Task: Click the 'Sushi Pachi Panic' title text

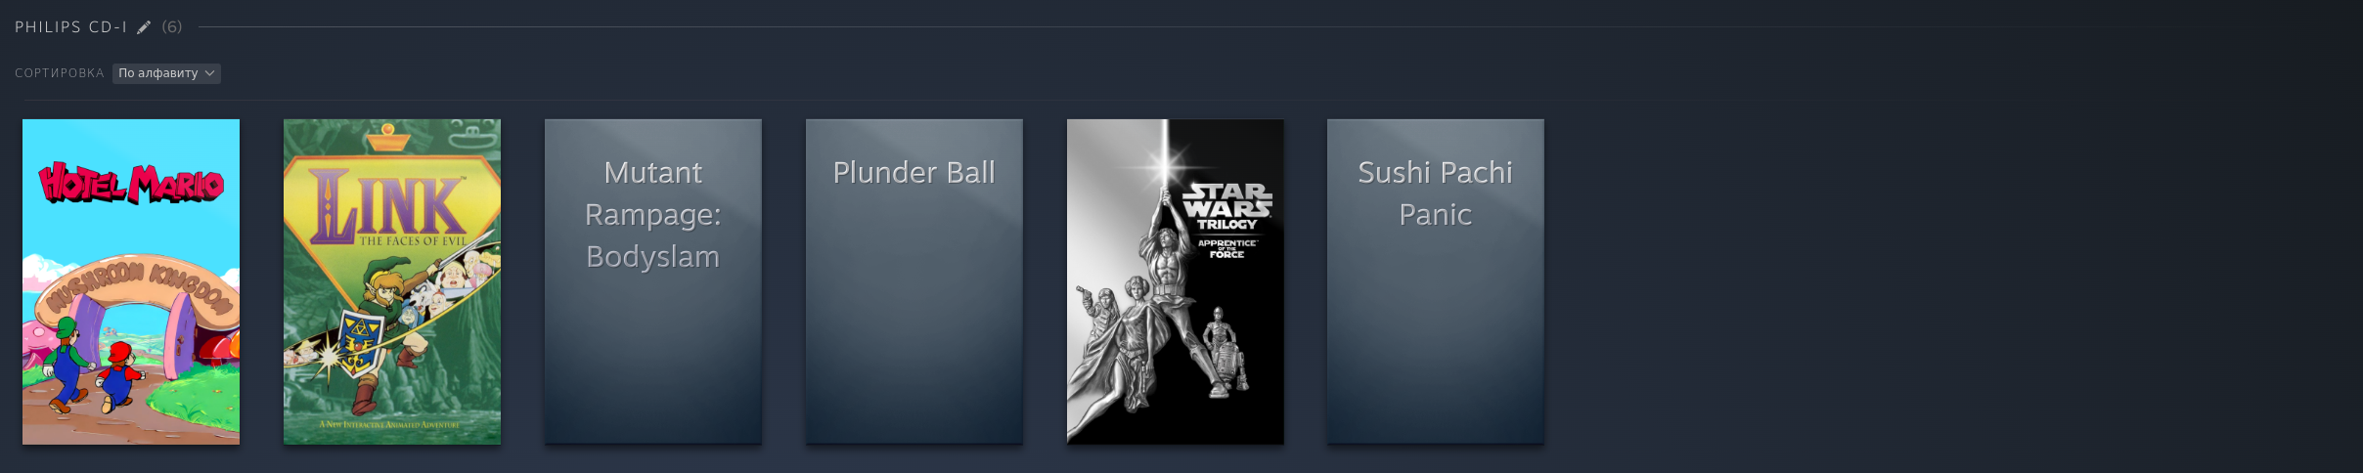Action: tap(1436, 193)
